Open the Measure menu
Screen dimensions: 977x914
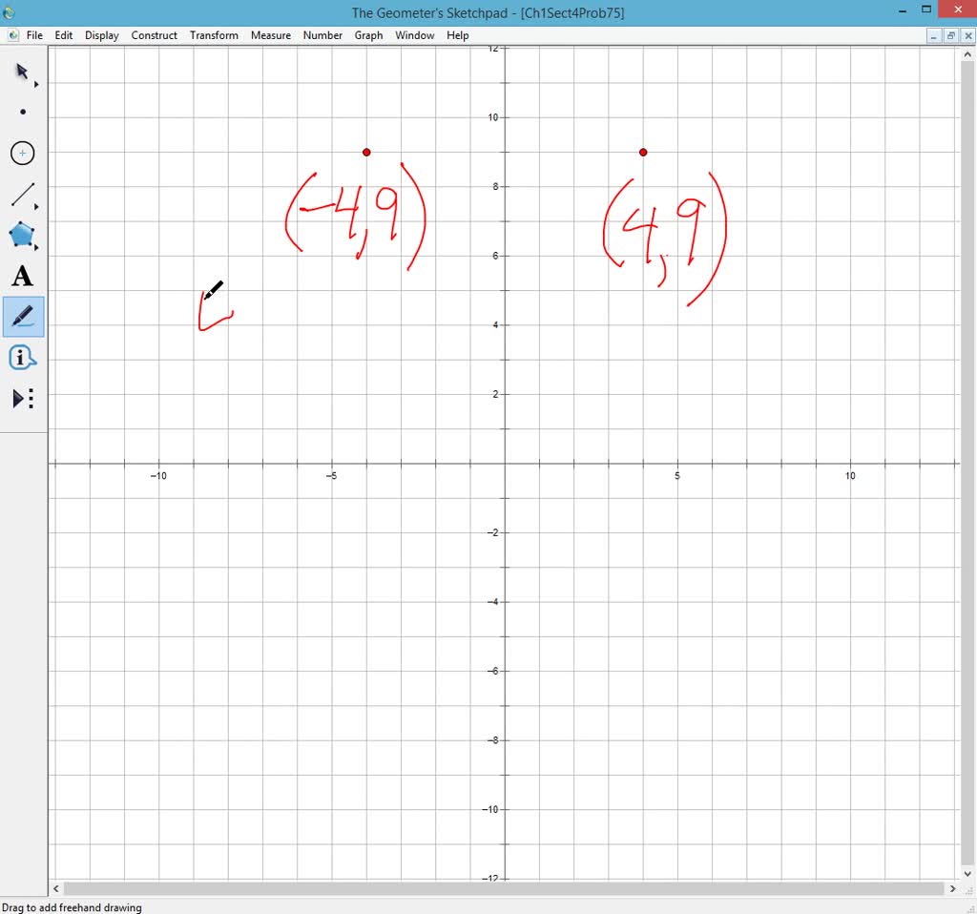click(270, 35)
